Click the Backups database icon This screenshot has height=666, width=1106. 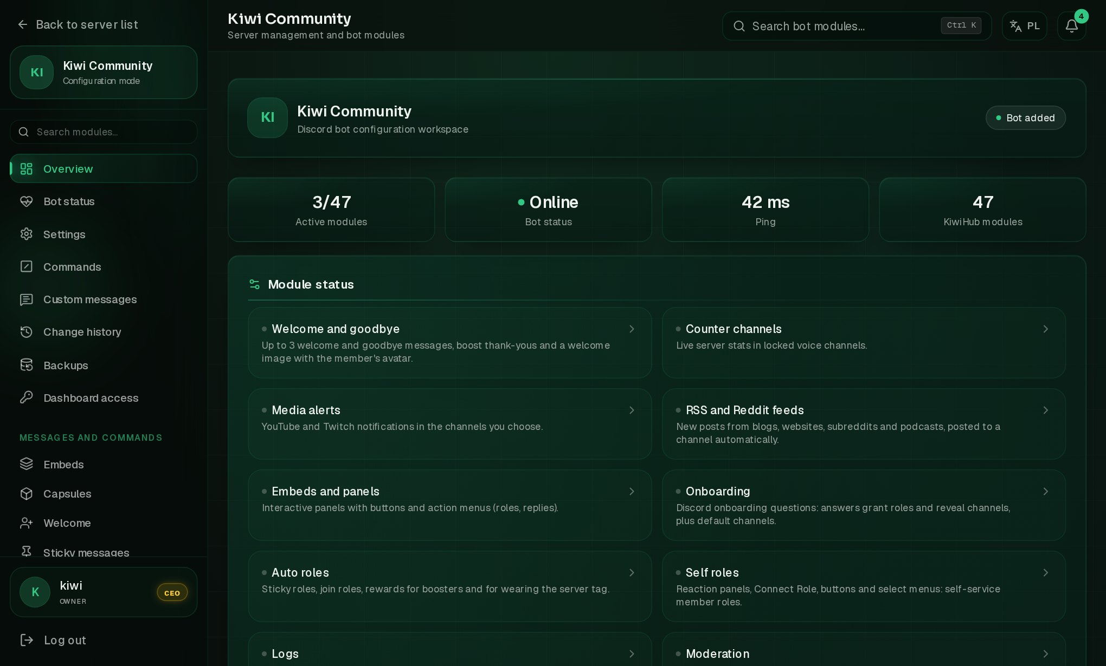[x=26, y=365]
